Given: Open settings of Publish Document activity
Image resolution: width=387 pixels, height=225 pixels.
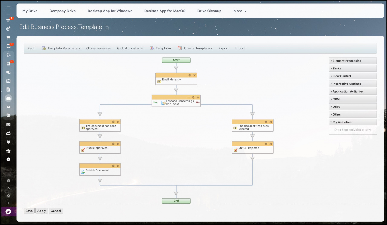Looking at the screenshot, I should (113, 166).
